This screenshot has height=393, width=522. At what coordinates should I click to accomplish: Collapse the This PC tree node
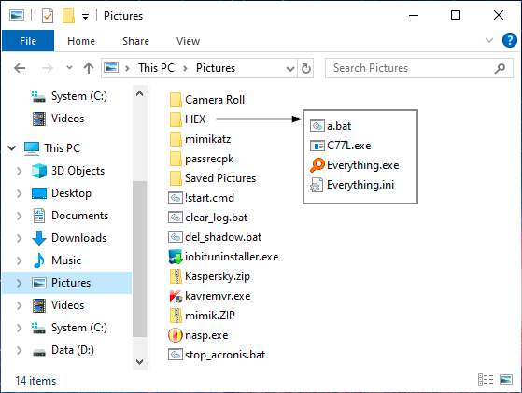[12, 148]
